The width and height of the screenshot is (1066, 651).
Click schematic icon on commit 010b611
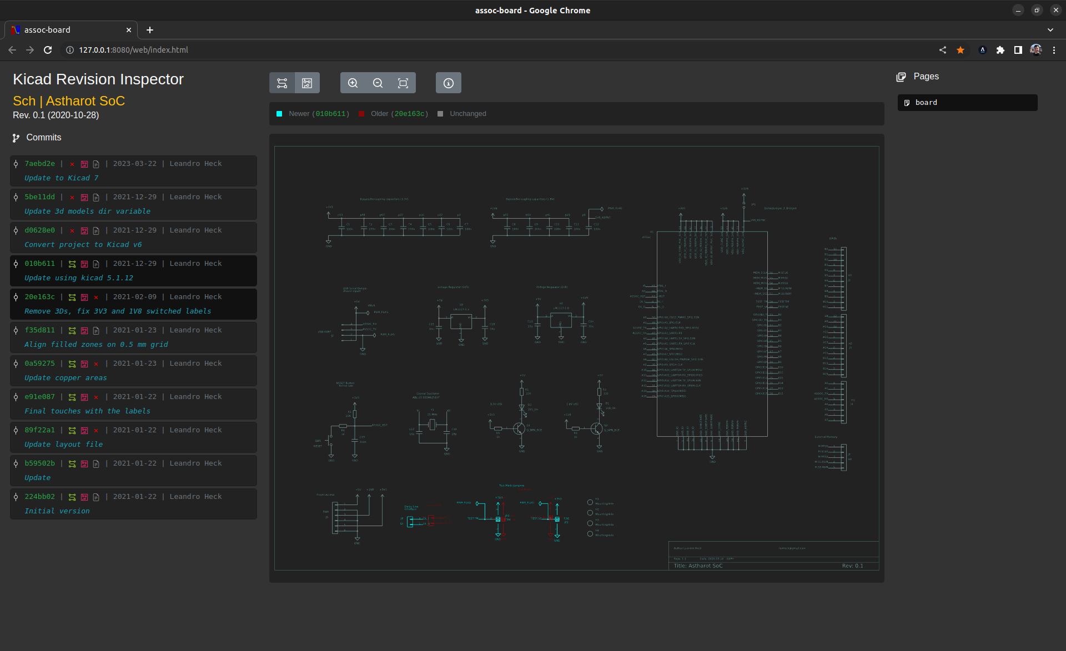[x=72, y=264]
